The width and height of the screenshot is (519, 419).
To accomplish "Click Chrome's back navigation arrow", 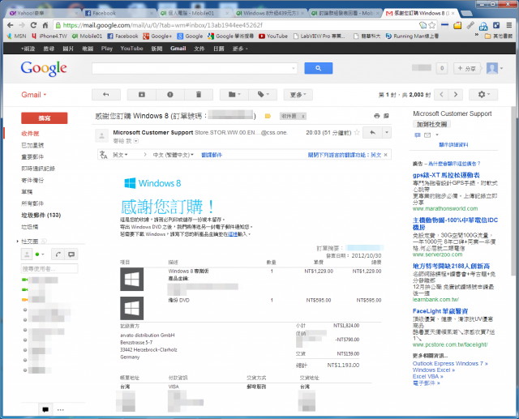I will coord(11,25).
